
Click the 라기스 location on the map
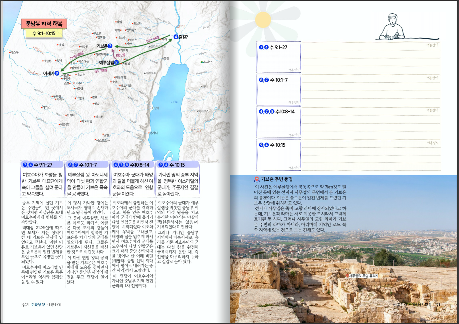[46, 107]
